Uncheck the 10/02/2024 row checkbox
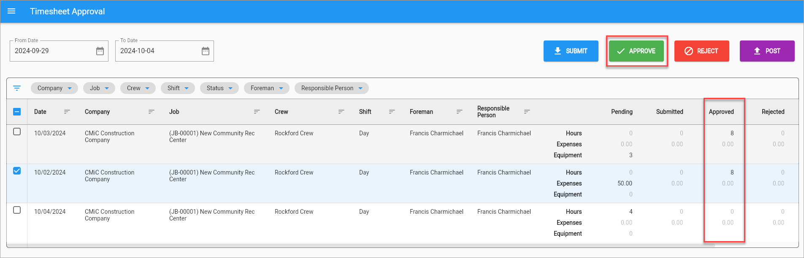 coord(17,171)
